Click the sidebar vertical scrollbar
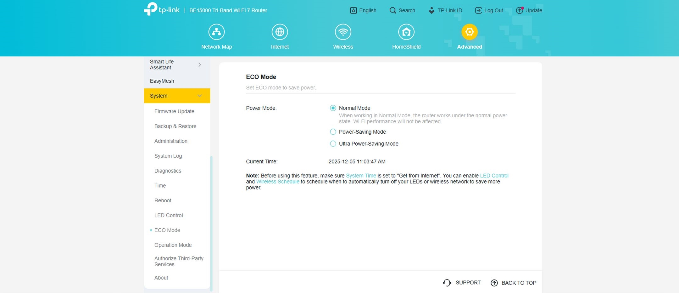 (x=211, y=223)
